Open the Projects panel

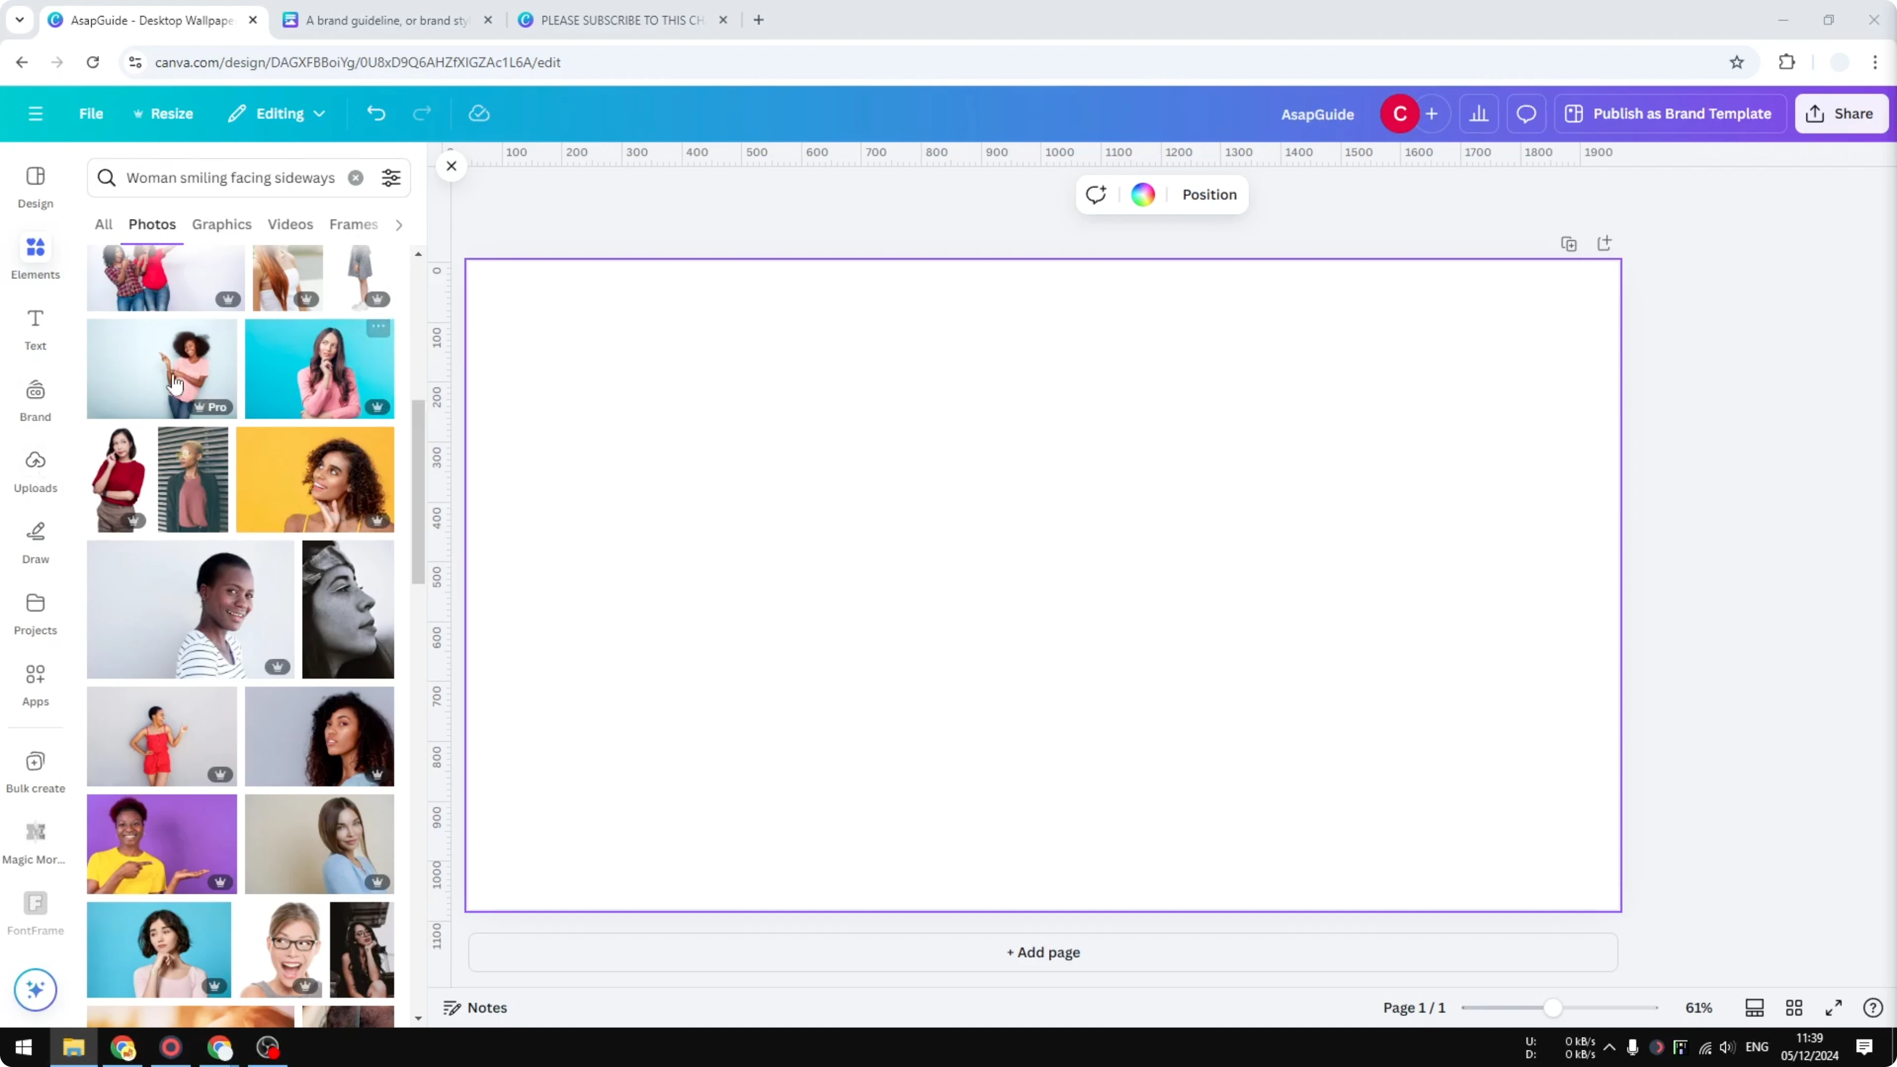[x=35, y=613]
